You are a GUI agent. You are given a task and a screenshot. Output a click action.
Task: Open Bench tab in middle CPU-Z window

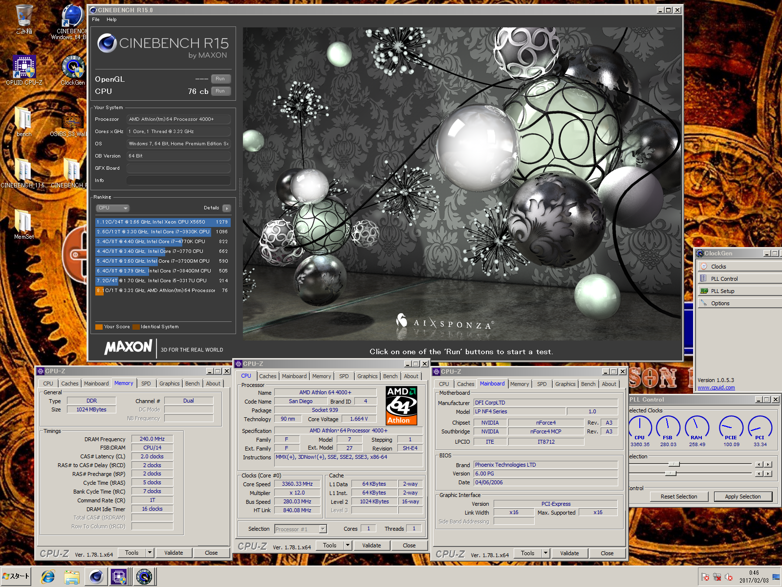pyautogui.click(x=390, y=376)
